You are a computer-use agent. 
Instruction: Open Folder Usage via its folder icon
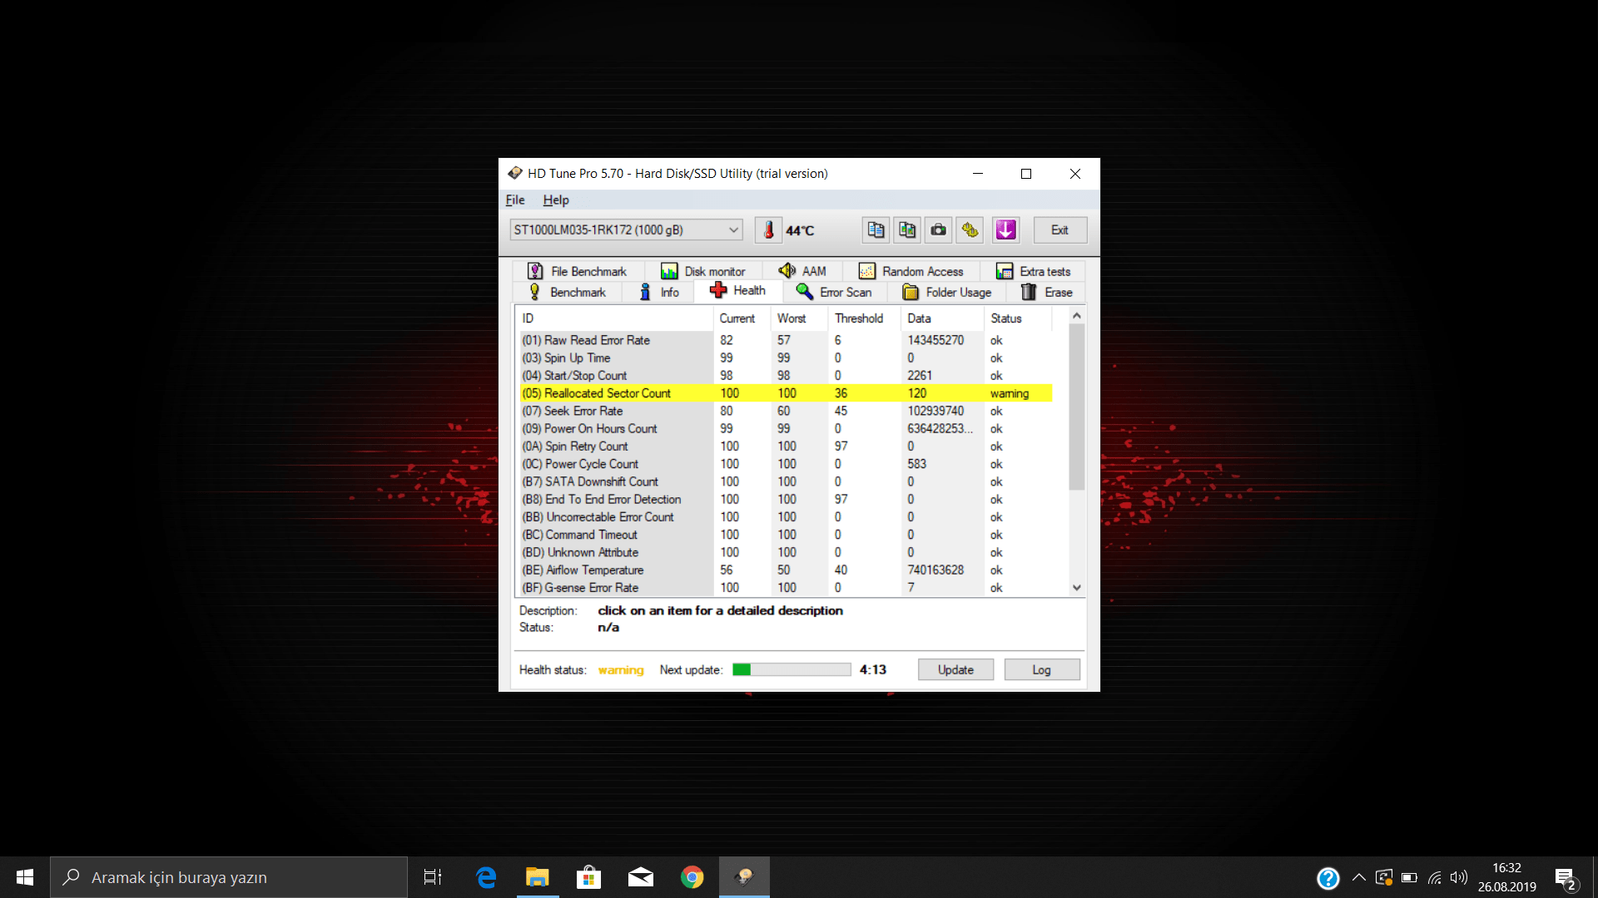pos(911,292)
